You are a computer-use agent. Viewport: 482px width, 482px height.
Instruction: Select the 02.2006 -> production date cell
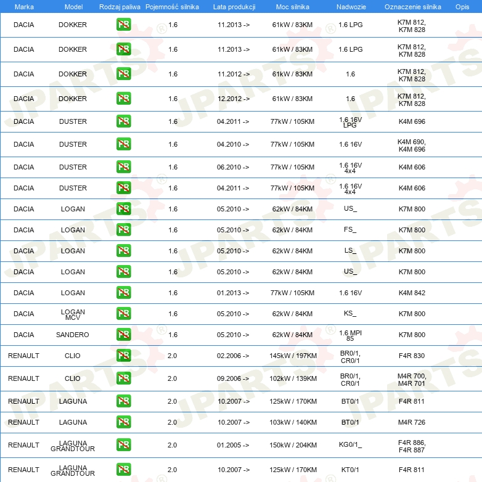[233, 356]
